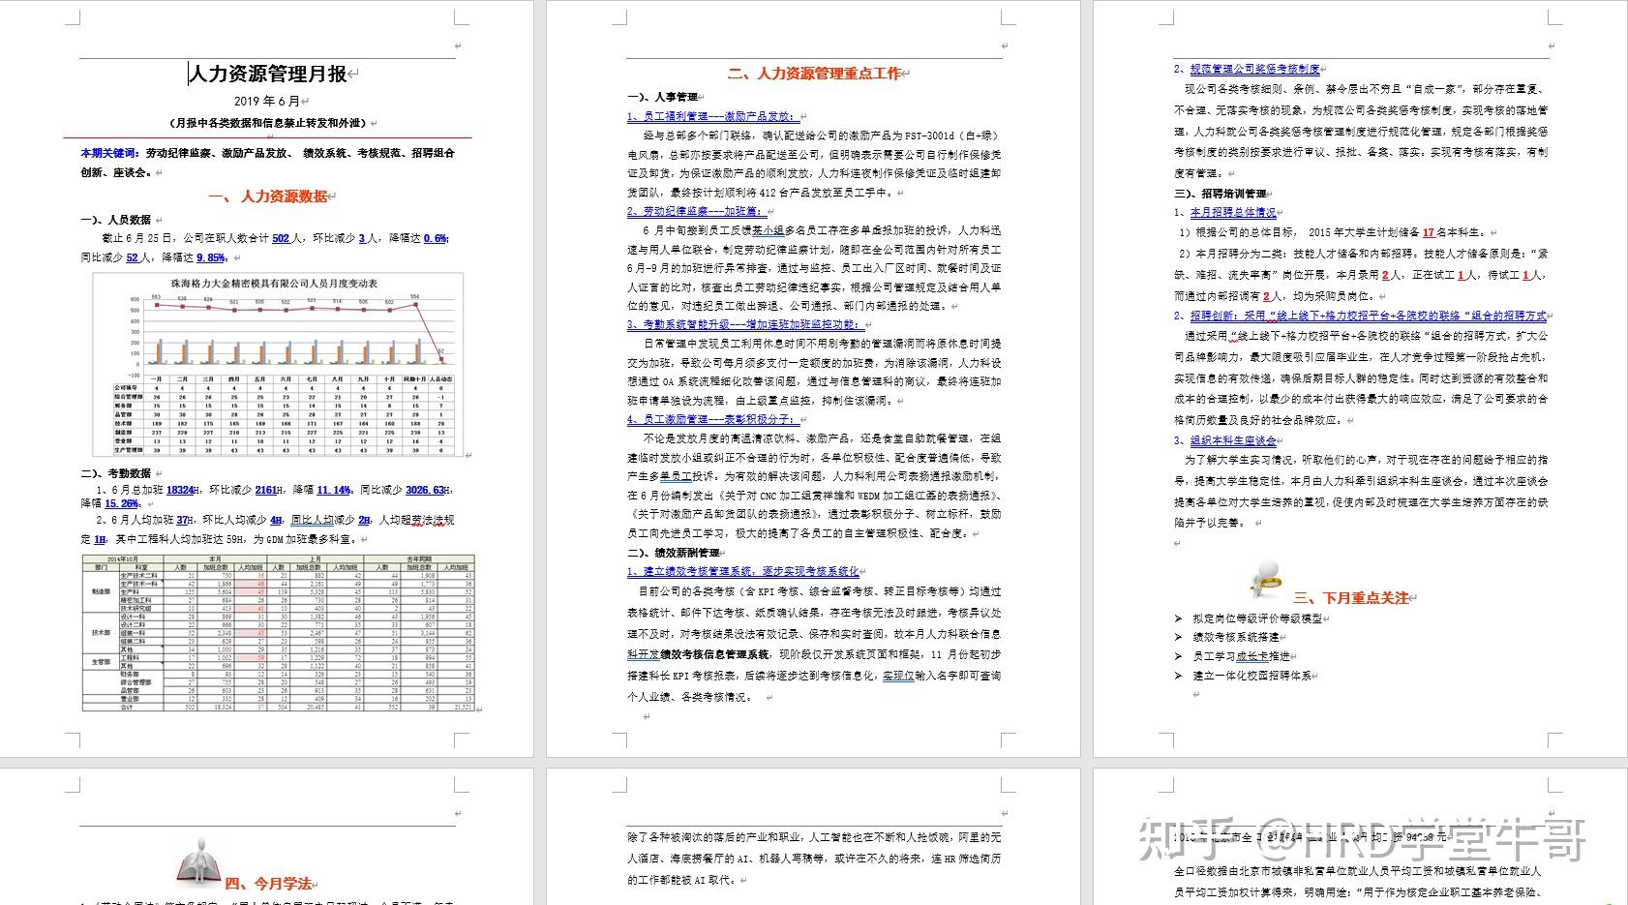
Task: Click the paragraph starting '为了解大学生实习情况'
Action: pyautogui.click(x=1360, y=491)
